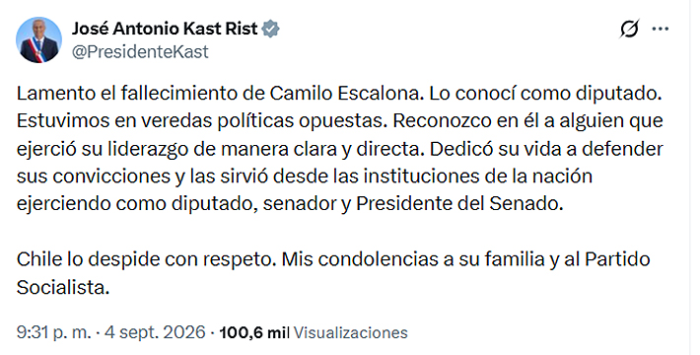The image size is (700, 355).
Task: Click the text Estuvimos en veredas políticas opuestas
Action: coord(202,121)
